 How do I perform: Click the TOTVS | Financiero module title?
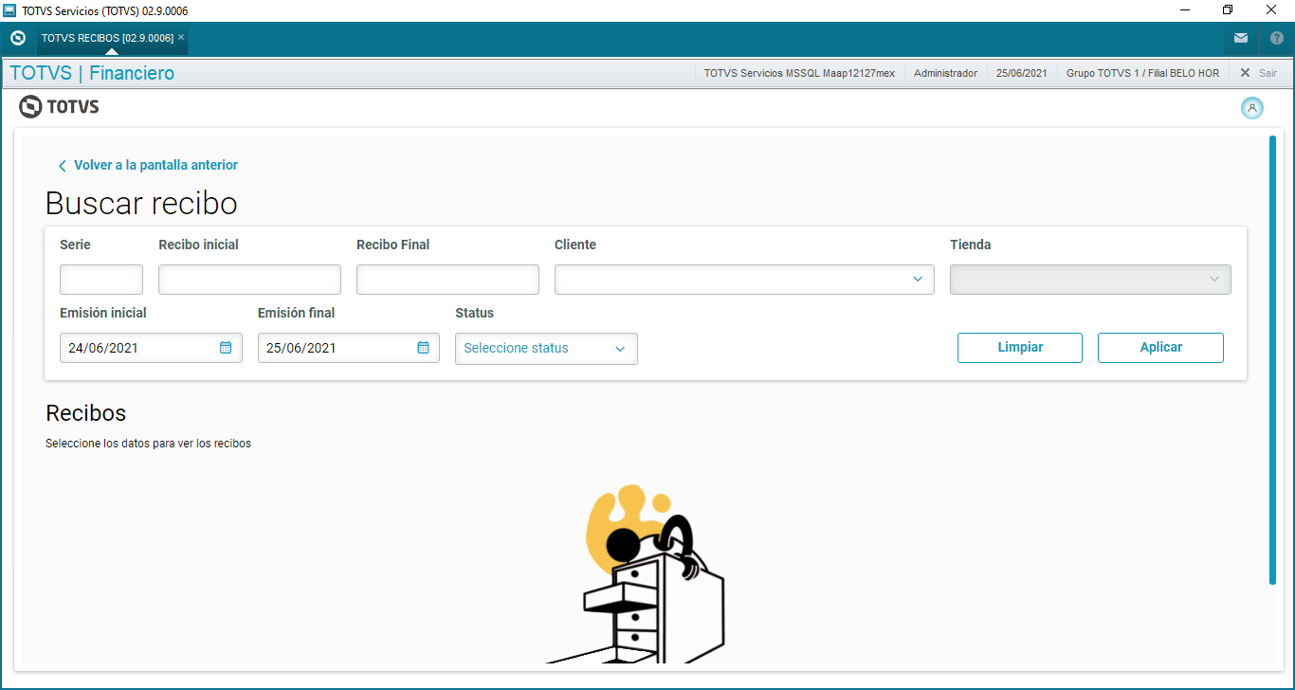coord(92,73)
